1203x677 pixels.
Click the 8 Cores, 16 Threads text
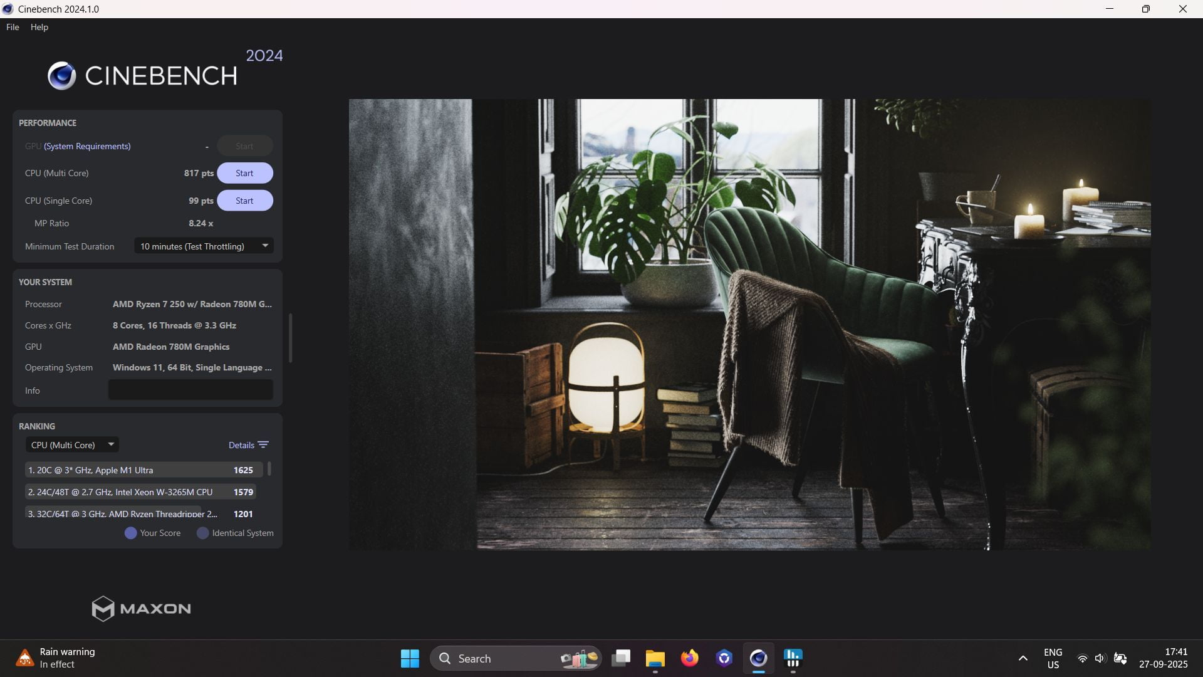click(x=174, y=325)
